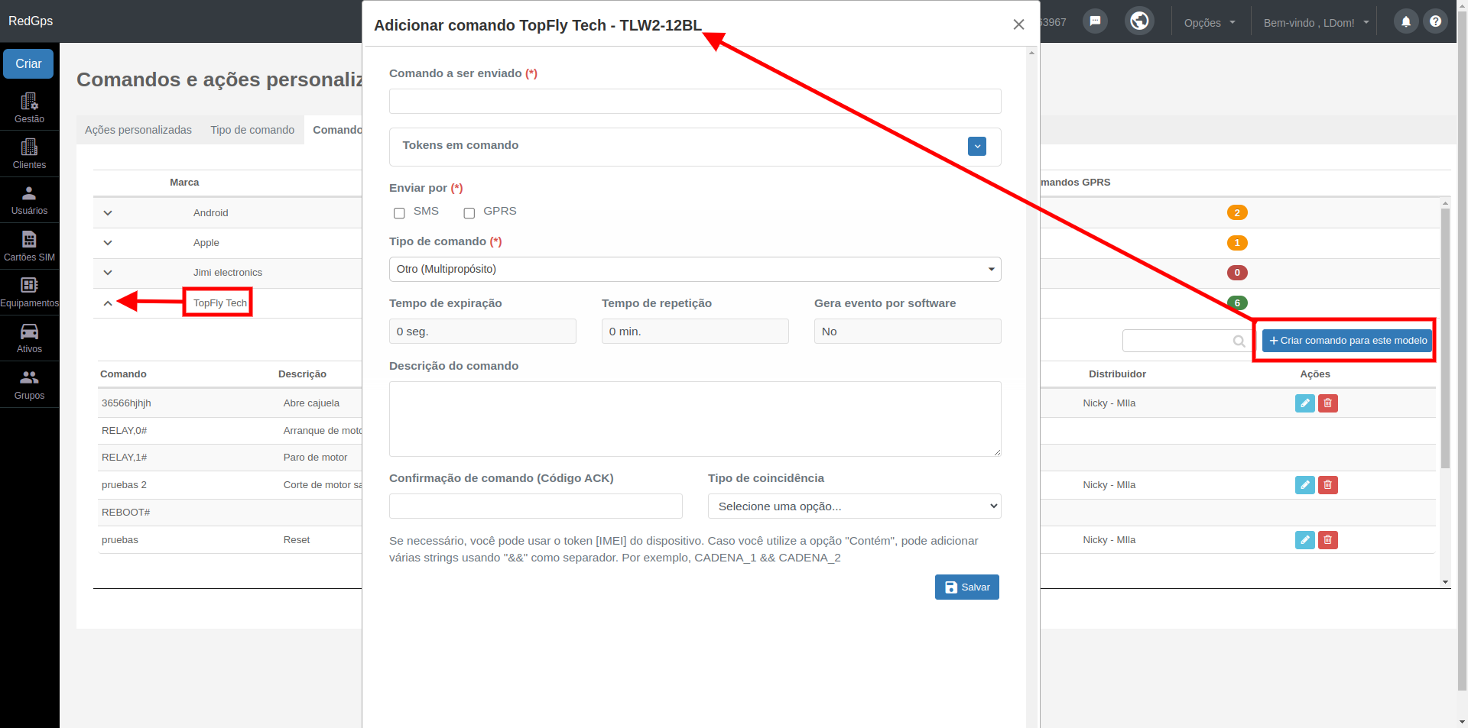Click the Criar button
This screenshot has height=728, width=1468.
[28, 64]
